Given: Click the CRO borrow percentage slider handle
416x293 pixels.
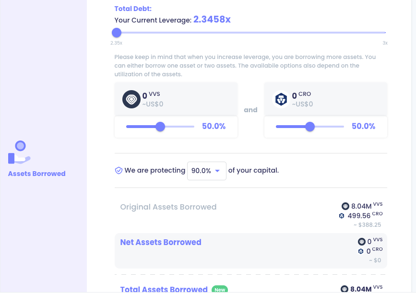Looking at the screenshot, I should point(310,127).
